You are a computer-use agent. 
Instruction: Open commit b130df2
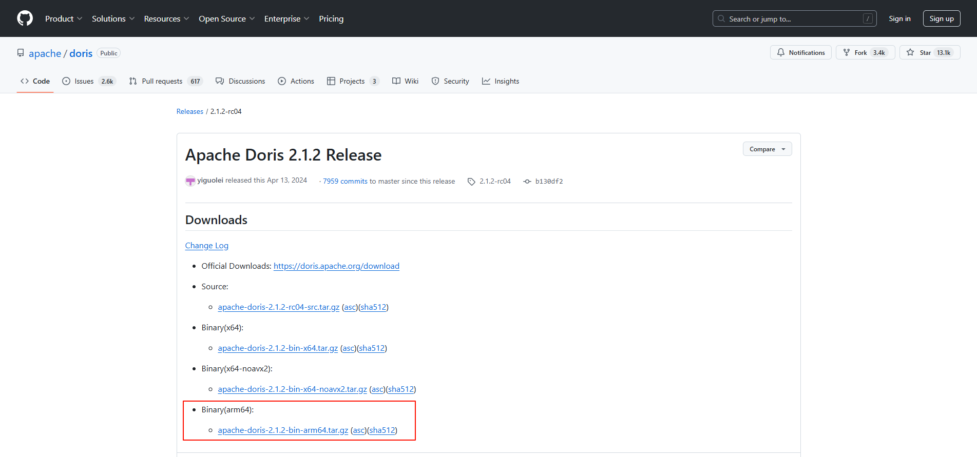(549, 182)
